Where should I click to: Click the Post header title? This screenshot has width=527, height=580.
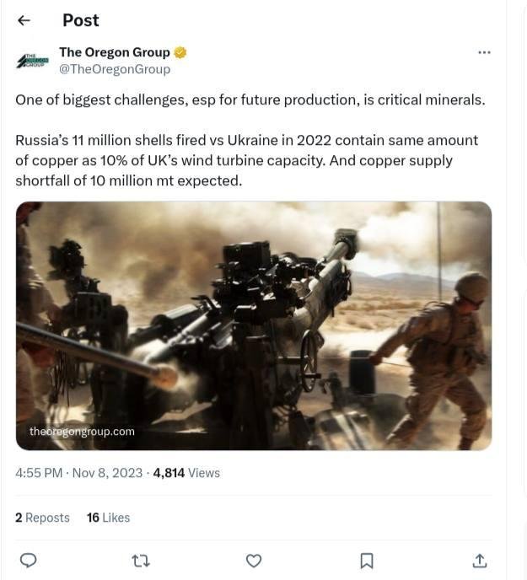click(81, 20)
